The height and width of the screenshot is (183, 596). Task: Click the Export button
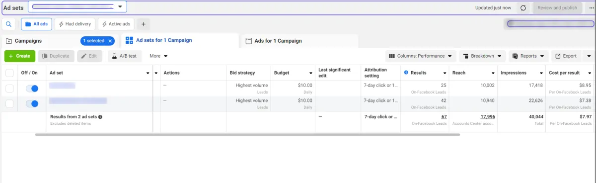(565, 56)
